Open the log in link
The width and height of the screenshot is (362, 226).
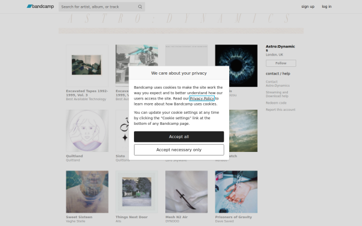click(x=326, y=7)
